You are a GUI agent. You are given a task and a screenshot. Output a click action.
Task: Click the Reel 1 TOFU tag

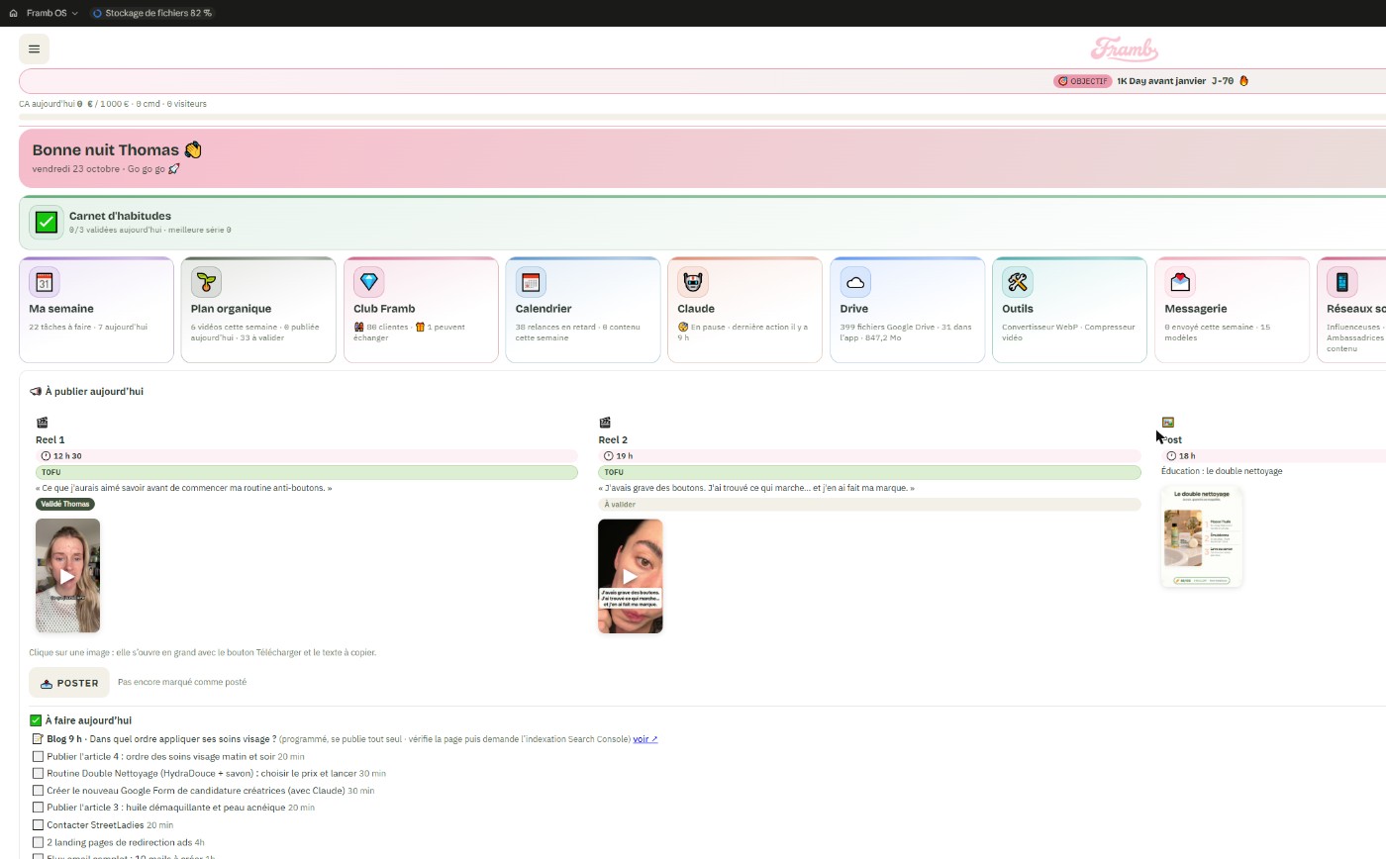[307, 472]
